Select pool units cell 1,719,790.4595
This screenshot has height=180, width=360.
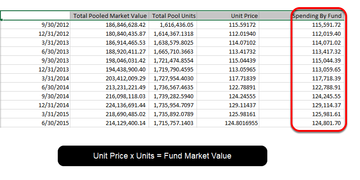[173, 69]
